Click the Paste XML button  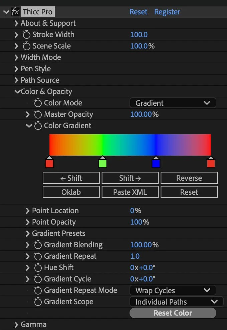tap(130, 192)
